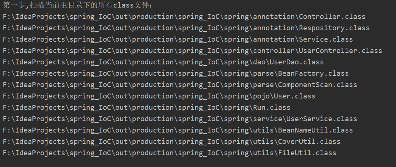The height and width of the screenshot is (167, 396).
Task: Click 'Controller.class' filename text at line end
Action: [332, 17]
